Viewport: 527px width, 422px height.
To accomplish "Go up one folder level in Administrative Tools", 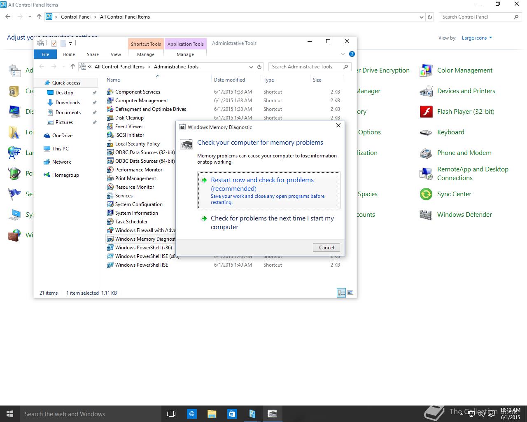I will [x=73, y=66].
